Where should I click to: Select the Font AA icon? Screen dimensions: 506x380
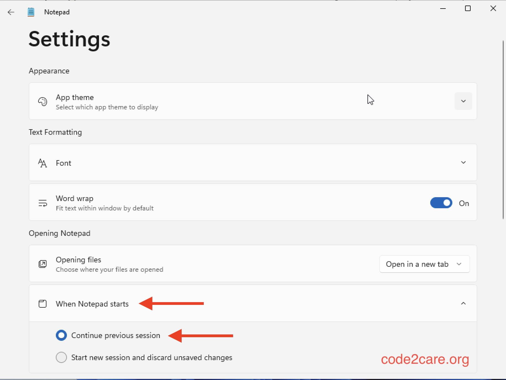(42, 163)
